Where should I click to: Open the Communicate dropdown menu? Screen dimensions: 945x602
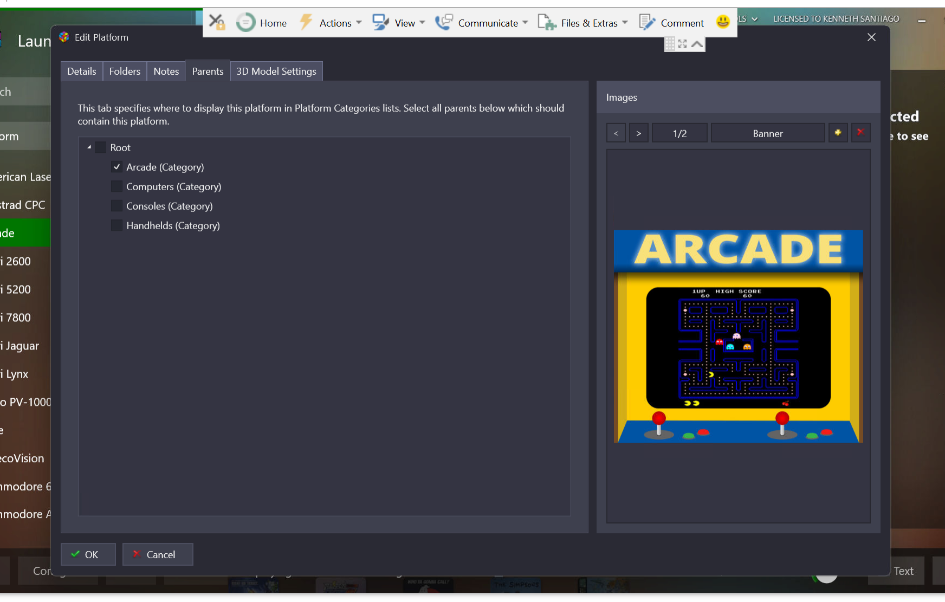pyautogui.click(x=525, y=23)
